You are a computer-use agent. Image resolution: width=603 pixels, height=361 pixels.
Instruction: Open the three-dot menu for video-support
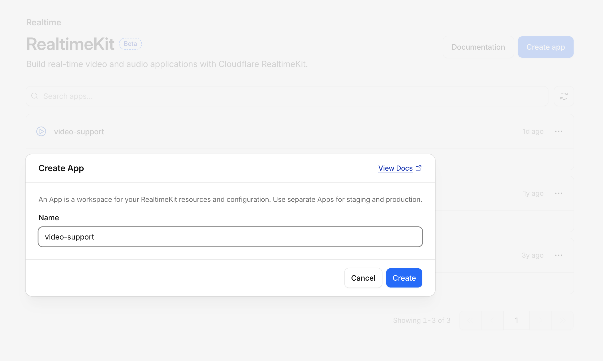tap(559, 131)
